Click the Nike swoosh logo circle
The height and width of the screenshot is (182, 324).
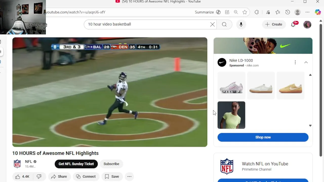222,62
